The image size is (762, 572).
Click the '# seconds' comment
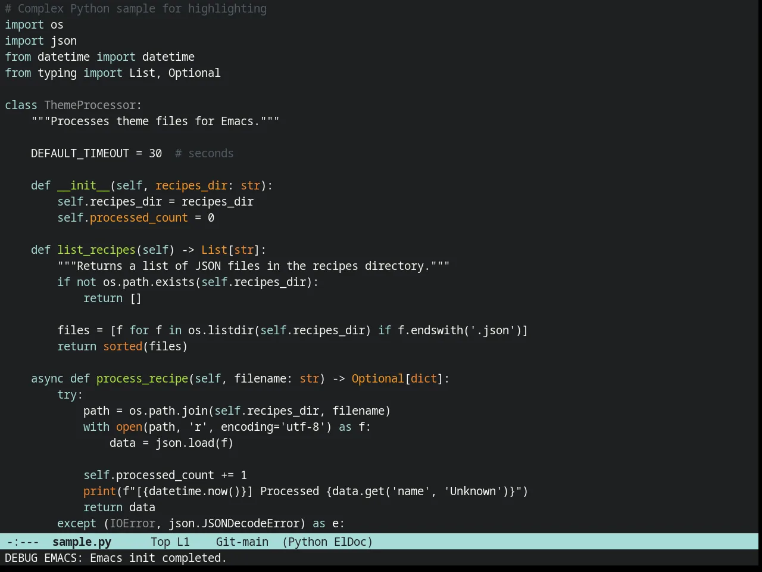click(x=204, y=153)
